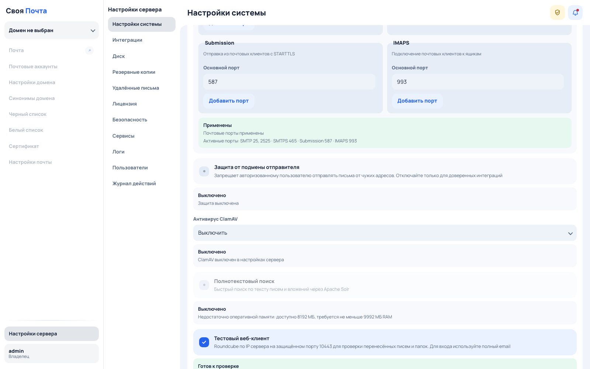This screenshot has width=590, height=369.
Task: Open Настройки домена in sidebar
Action: pos(52,82)
